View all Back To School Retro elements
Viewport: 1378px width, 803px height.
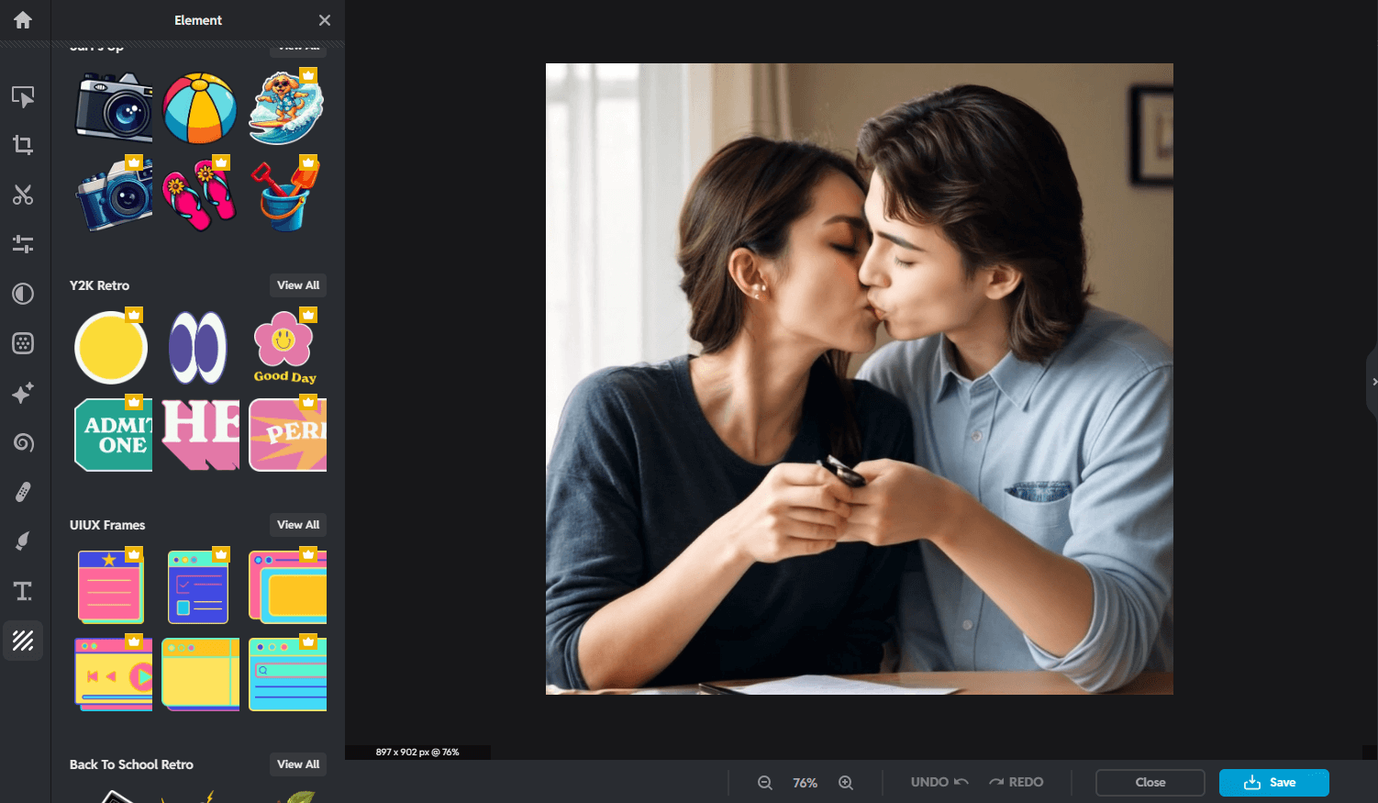point(298,764)
